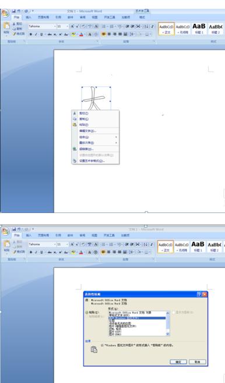The height and width of the screenshot is (383, 225).
Task: Apply the 正文 style in the context-menu window gallery
Action: (166, 29)
